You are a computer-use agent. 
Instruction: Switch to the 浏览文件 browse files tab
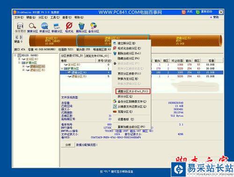96,56
